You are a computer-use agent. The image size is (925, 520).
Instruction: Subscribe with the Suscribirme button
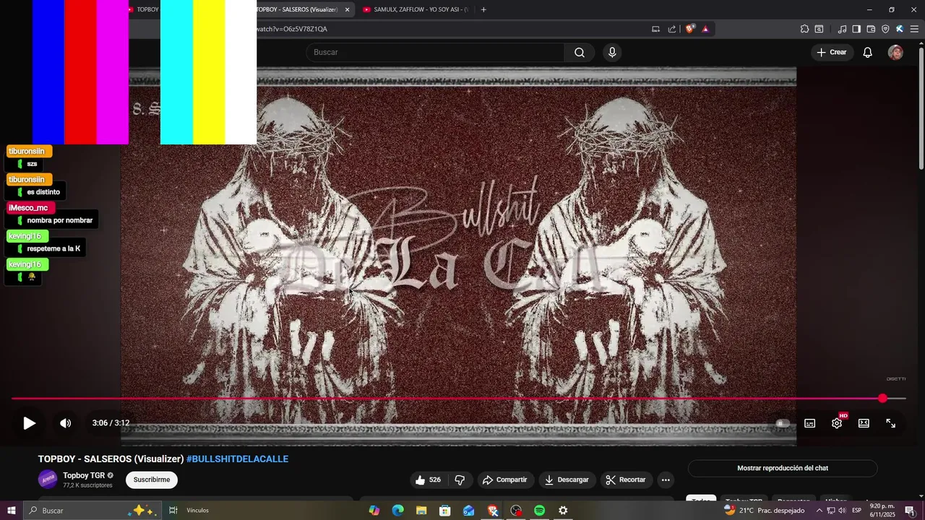point(152,480)
